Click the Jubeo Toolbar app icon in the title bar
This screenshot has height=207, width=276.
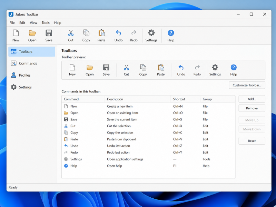(11, 14)
